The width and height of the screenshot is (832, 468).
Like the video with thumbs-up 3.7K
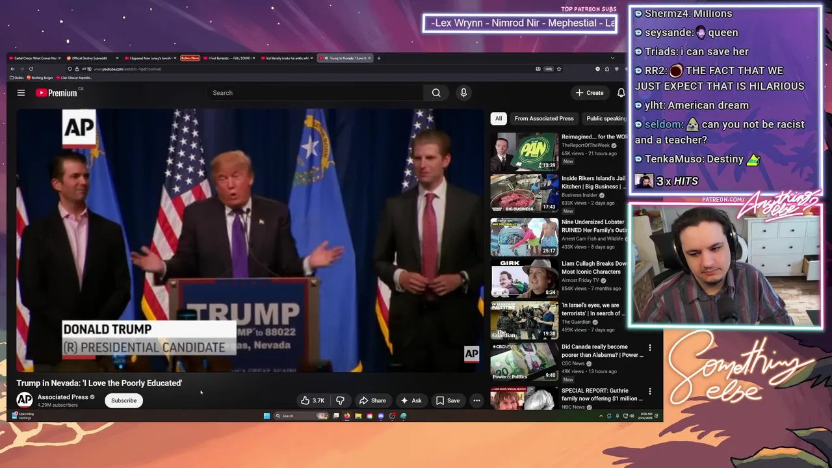click(313, 400)
